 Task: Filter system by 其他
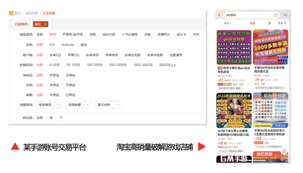tap(84, 45)
